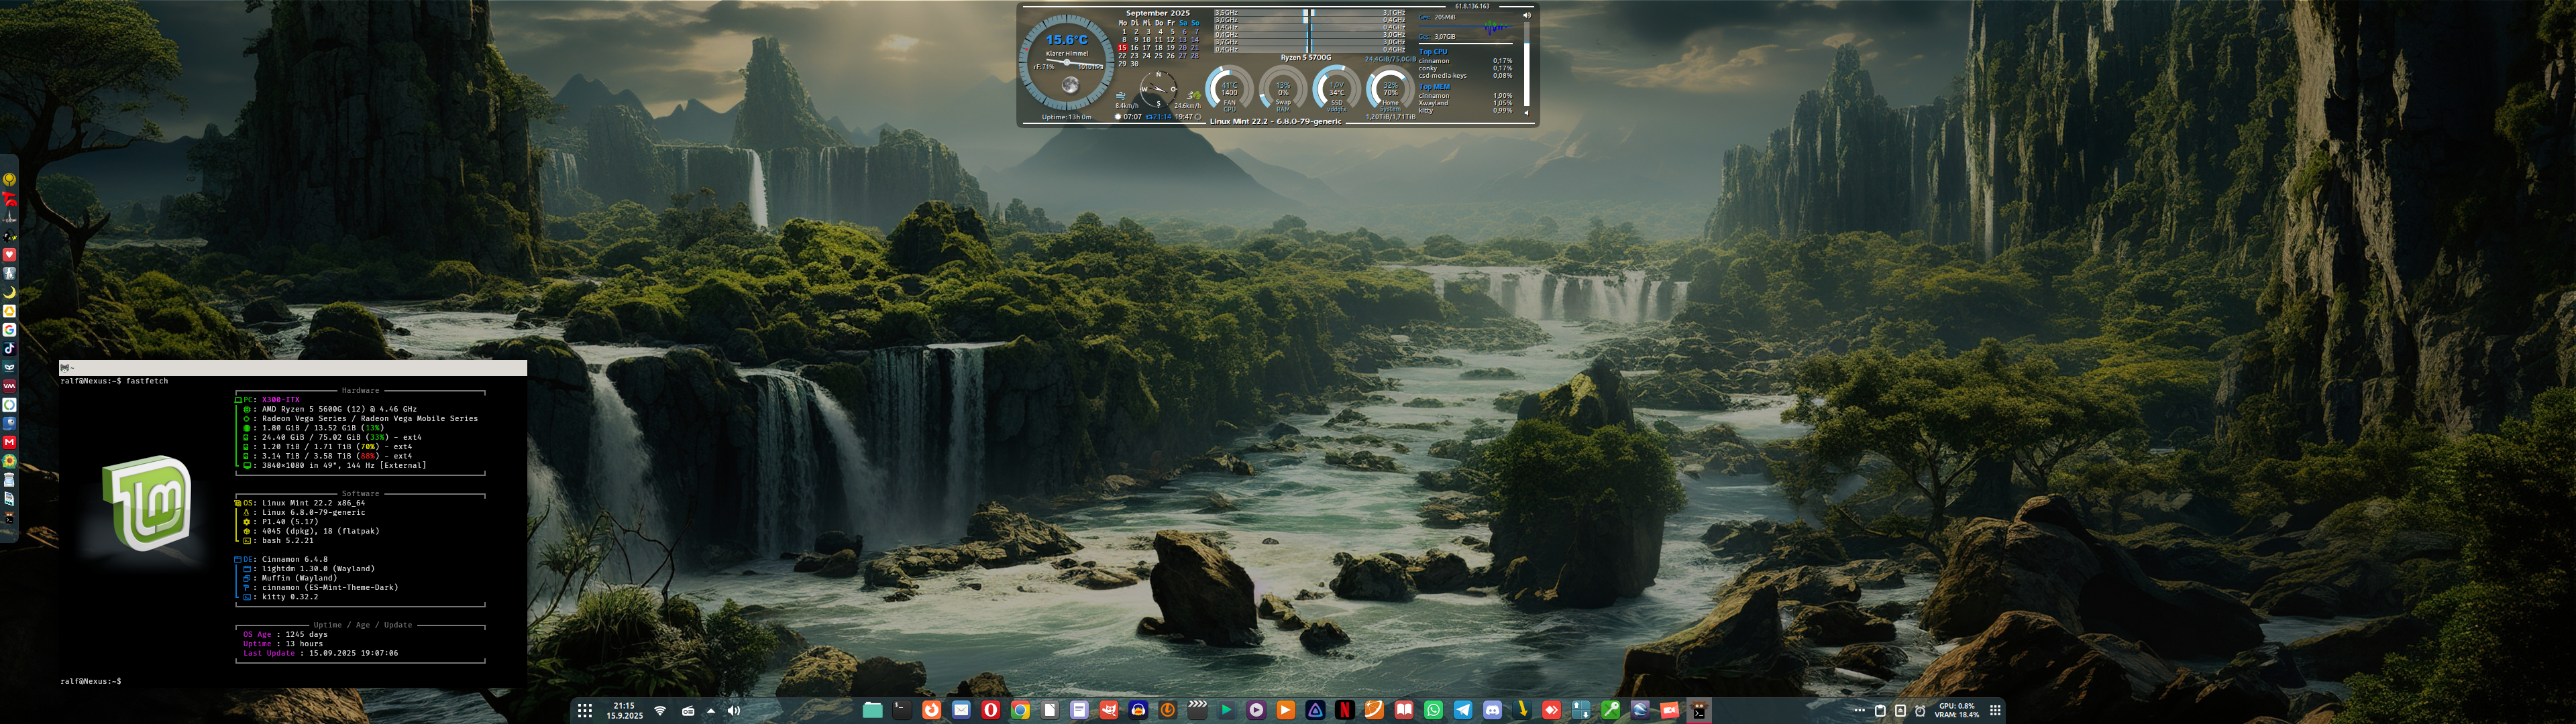Open AnyDesk red launcher icon
Screen dimensions: 2576x724
pos(1551,710)
